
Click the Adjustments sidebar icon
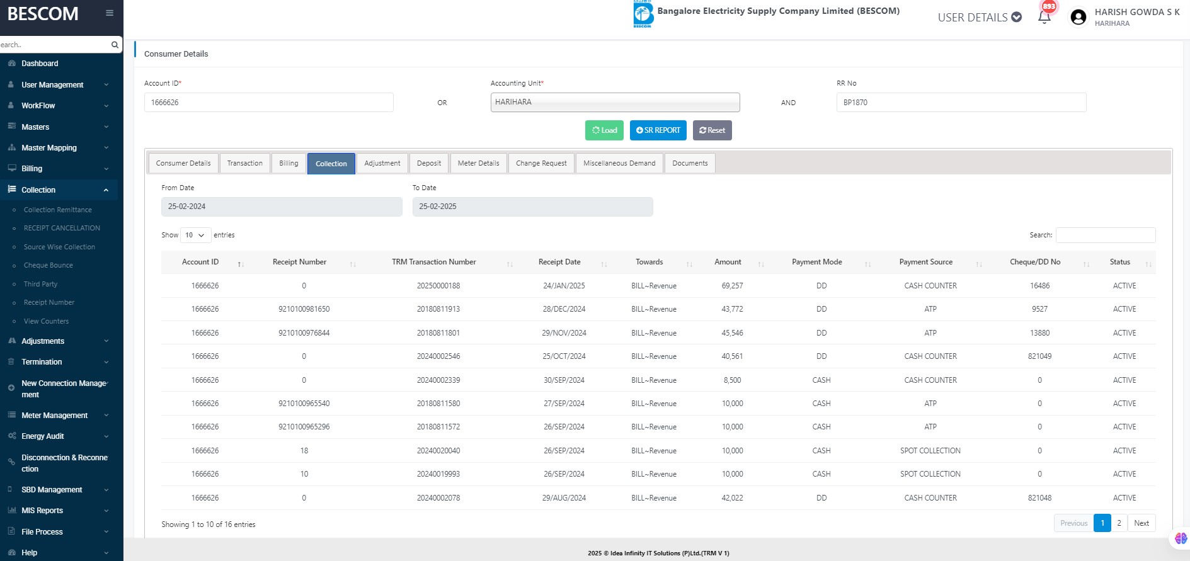click(11, 341)
